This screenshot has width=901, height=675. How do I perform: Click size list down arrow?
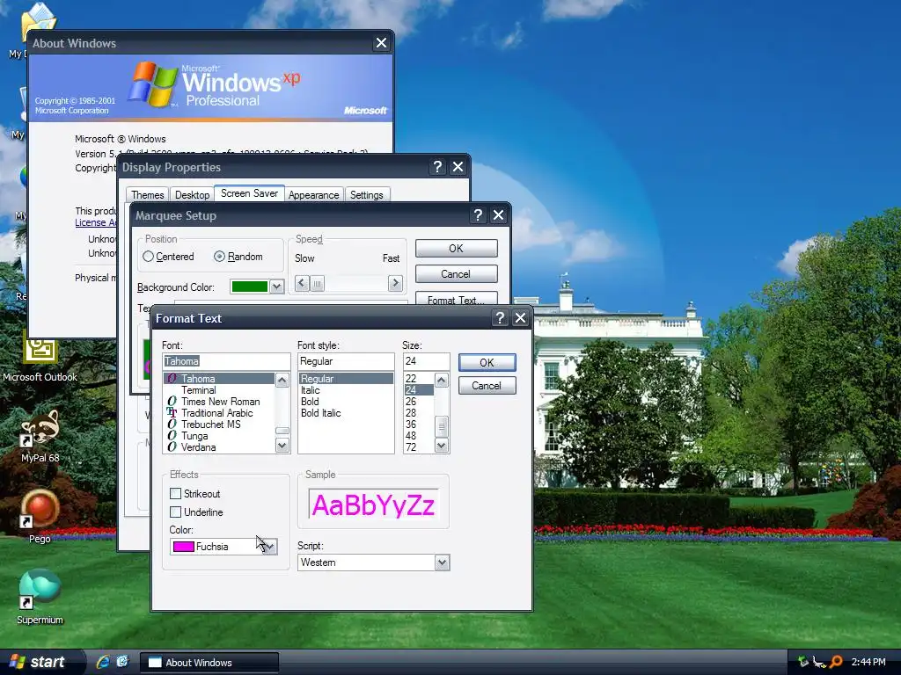442,446
